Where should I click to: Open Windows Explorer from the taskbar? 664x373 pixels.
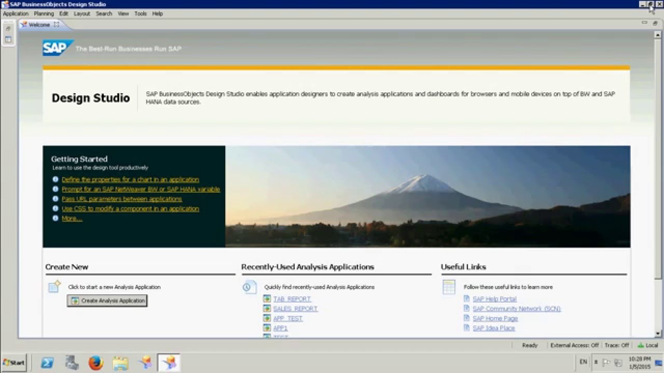tap(120, 363)
